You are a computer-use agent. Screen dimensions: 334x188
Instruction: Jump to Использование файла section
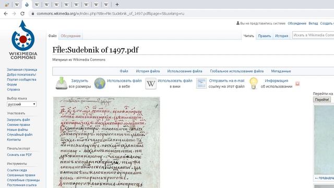(185, 71)
